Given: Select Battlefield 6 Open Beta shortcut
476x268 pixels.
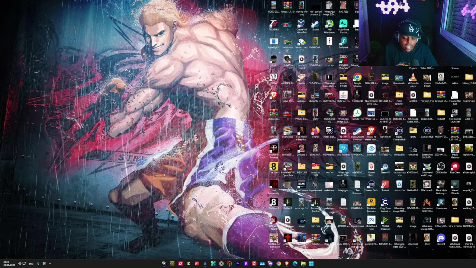Looking at the screenshot, I should [x=287, y=169].
